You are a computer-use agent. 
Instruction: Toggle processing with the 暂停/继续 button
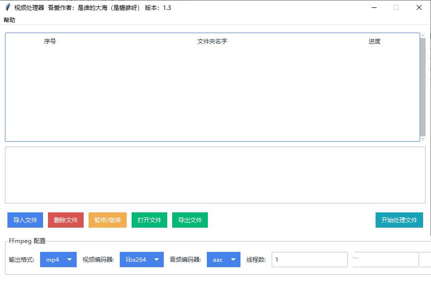pos(107,220)
